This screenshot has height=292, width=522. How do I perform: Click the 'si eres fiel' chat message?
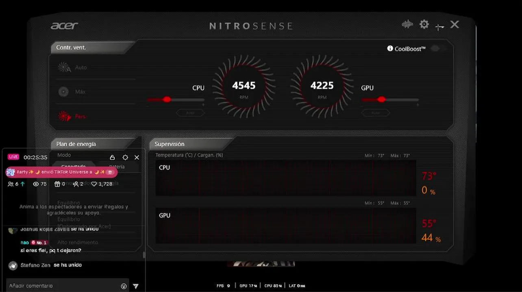tap(51, 250)
